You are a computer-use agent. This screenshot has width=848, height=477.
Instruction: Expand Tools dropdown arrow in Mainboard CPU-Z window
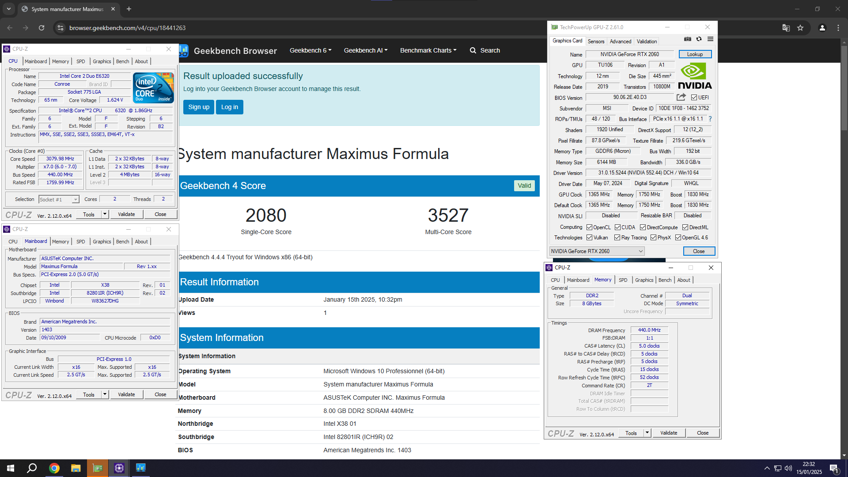coord(105,394)
